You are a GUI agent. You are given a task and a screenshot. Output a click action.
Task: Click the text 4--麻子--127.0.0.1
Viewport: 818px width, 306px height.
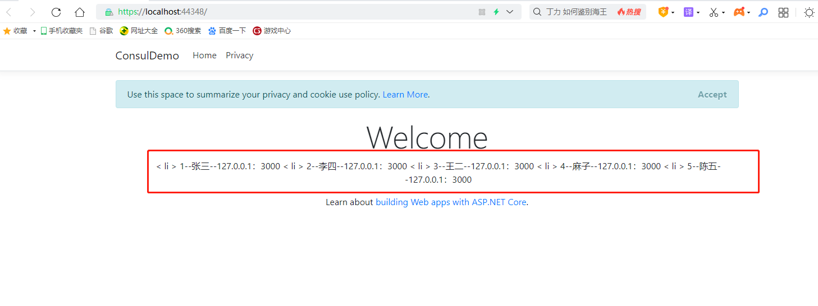597,166
